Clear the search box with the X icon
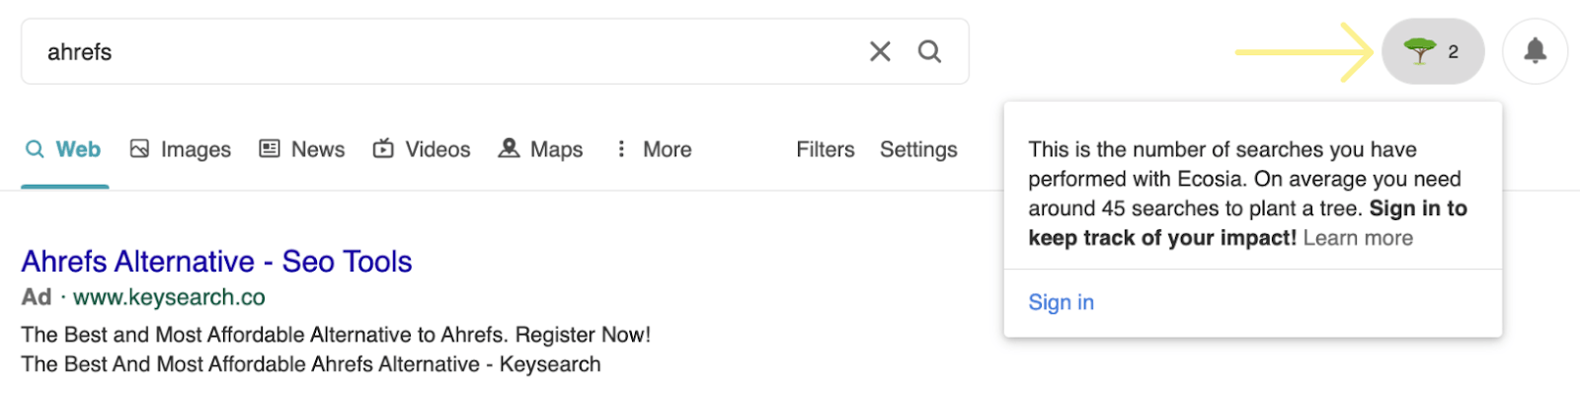 coord(880,51)
